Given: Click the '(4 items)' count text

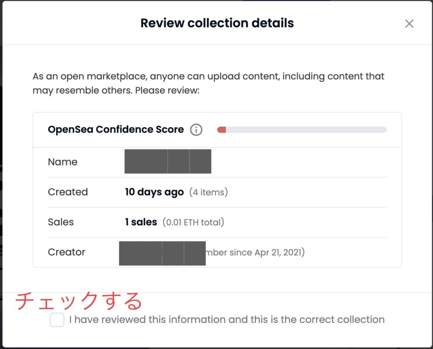Looking at the screenshot, I should (208, 192).
